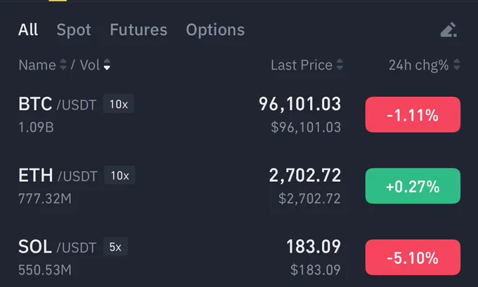This screenshot has width=478, height=287.
Task: Switch to the Options tab
Action: coord(215,30)
